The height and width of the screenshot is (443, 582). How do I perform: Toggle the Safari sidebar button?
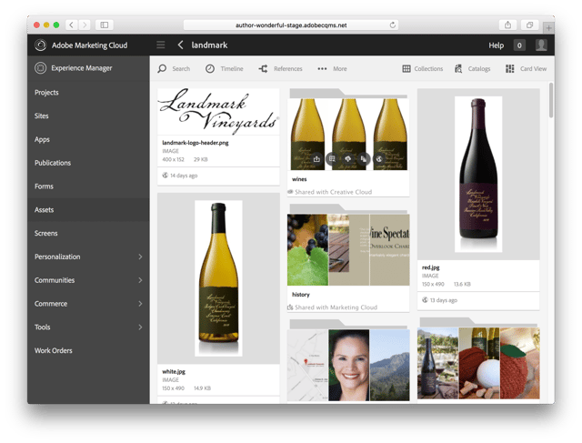coord(105,25)
